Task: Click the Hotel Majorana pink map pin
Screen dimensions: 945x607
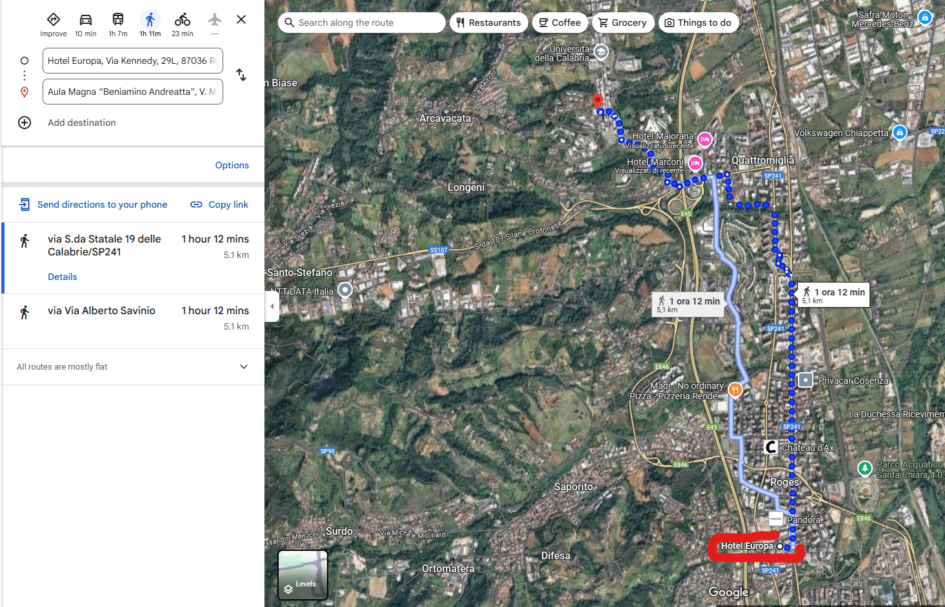Action: coord(705,139)
